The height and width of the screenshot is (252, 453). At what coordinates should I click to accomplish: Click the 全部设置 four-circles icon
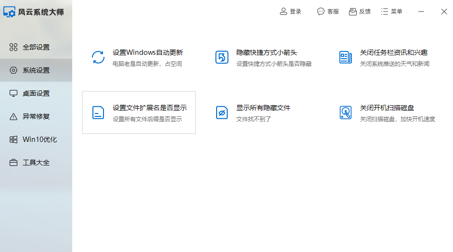pos(13,47)
